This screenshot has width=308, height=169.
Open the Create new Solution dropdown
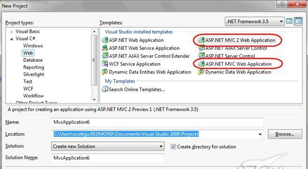108,146
